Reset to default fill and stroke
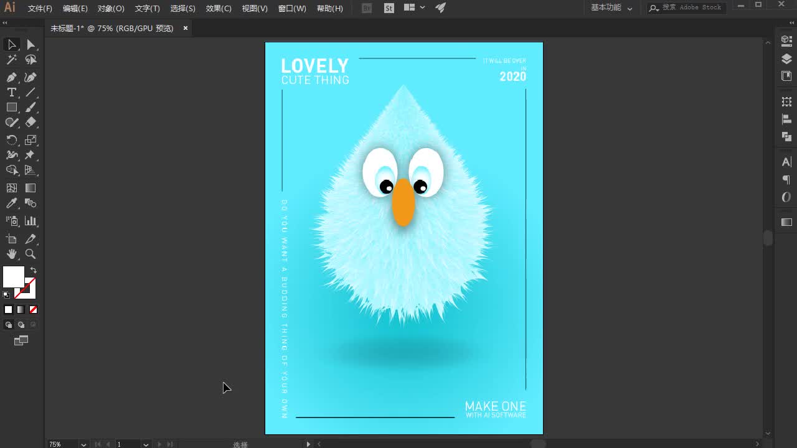 point(6,294)
